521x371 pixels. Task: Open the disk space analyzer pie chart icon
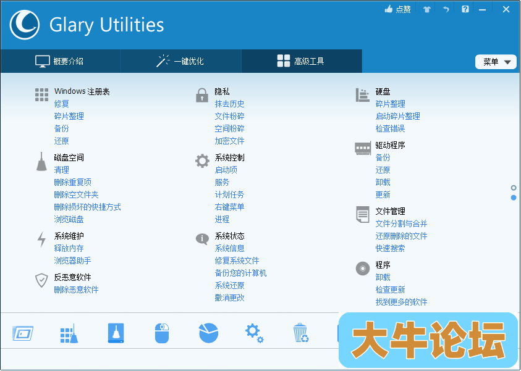tap(209, 333)
